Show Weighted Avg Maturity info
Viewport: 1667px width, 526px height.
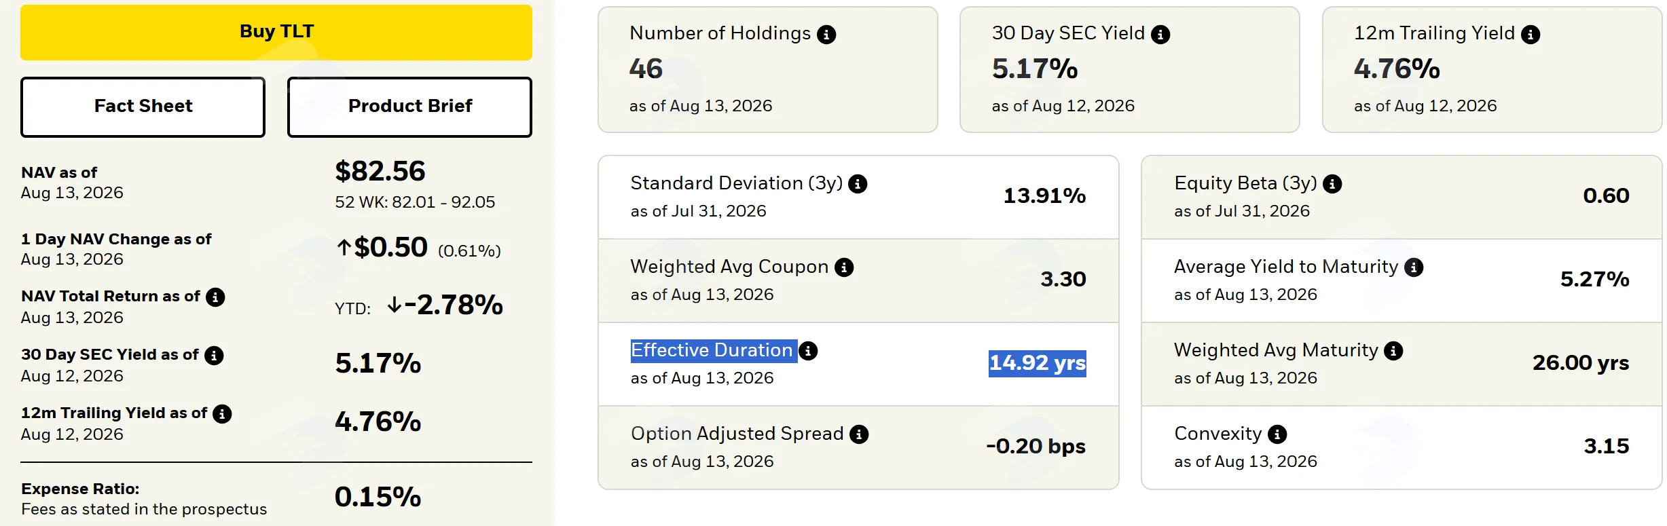coord(1393,351)
